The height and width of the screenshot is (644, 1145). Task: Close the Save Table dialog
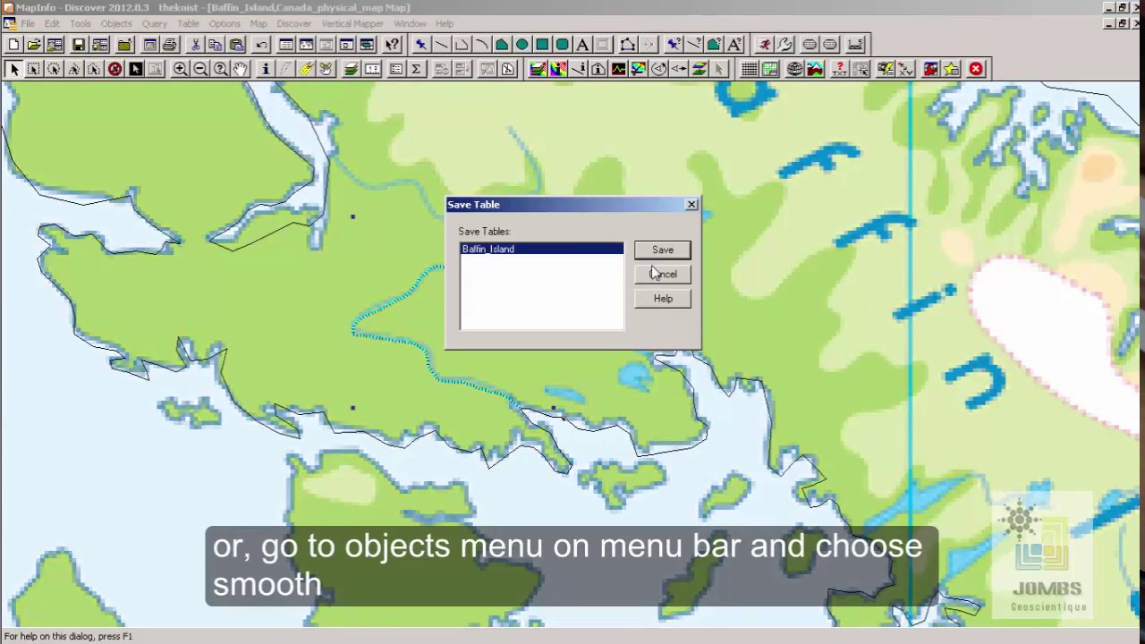coord(691,205)
